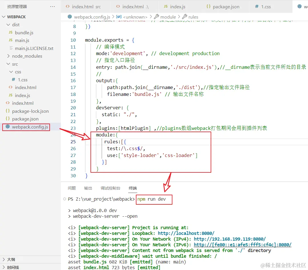The image size is (308, 270).
Task: Open the 192.168.199.119:8080 IPv4 link
Action: pyautogui.click(x=230, y=239)
